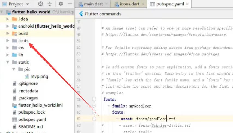233x133 pixels.
Task: Toggle the fold marker at line 60
Action: pyautogui.click(x=94, y=106)
